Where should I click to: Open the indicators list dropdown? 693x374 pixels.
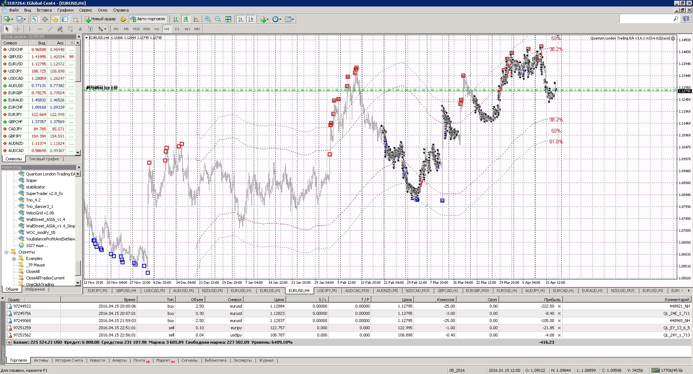pyautogui.click(x=267, y=19)
